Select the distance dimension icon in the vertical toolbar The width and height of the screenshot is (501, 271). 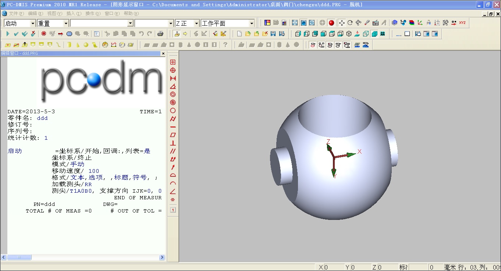173,78
